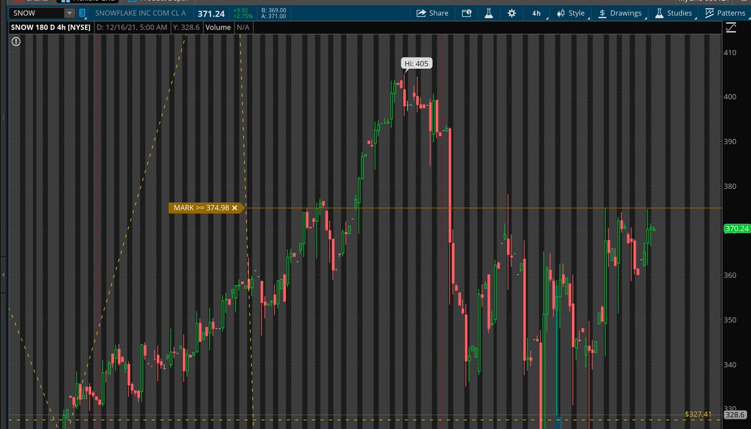Click company name SNOWFLAKE INC COM CL A
The image size is (751, 429).
pos(140,13)
